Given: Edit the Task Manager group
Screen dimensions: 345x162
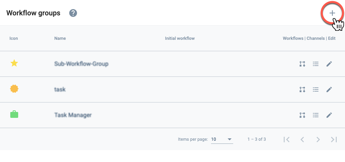Looking at the screenshot, I should (329, 115).
